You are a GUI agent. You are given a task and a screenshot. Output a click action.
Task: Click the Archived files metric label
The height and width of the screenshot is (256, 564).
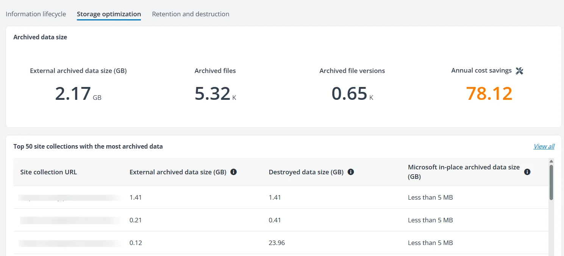pyautogui.click(x=215, y=71)
